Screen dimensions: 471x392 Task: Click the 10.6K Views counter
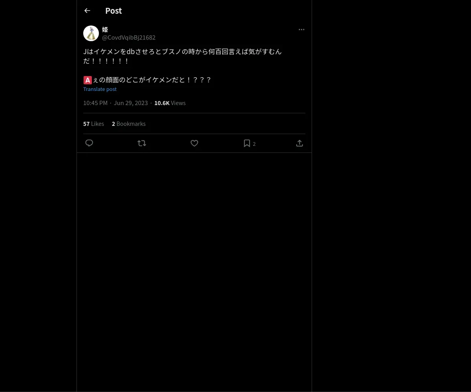pos(170,103)
